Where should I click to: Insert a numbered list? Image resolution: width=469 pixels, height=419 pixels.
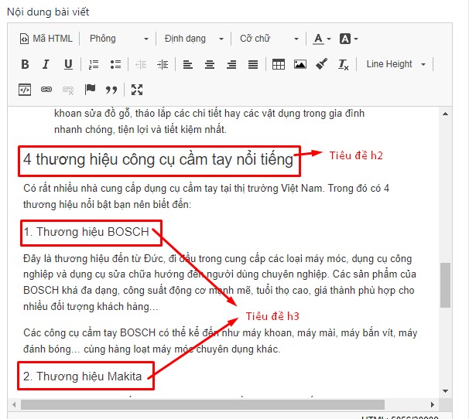(x=94, y=64)
